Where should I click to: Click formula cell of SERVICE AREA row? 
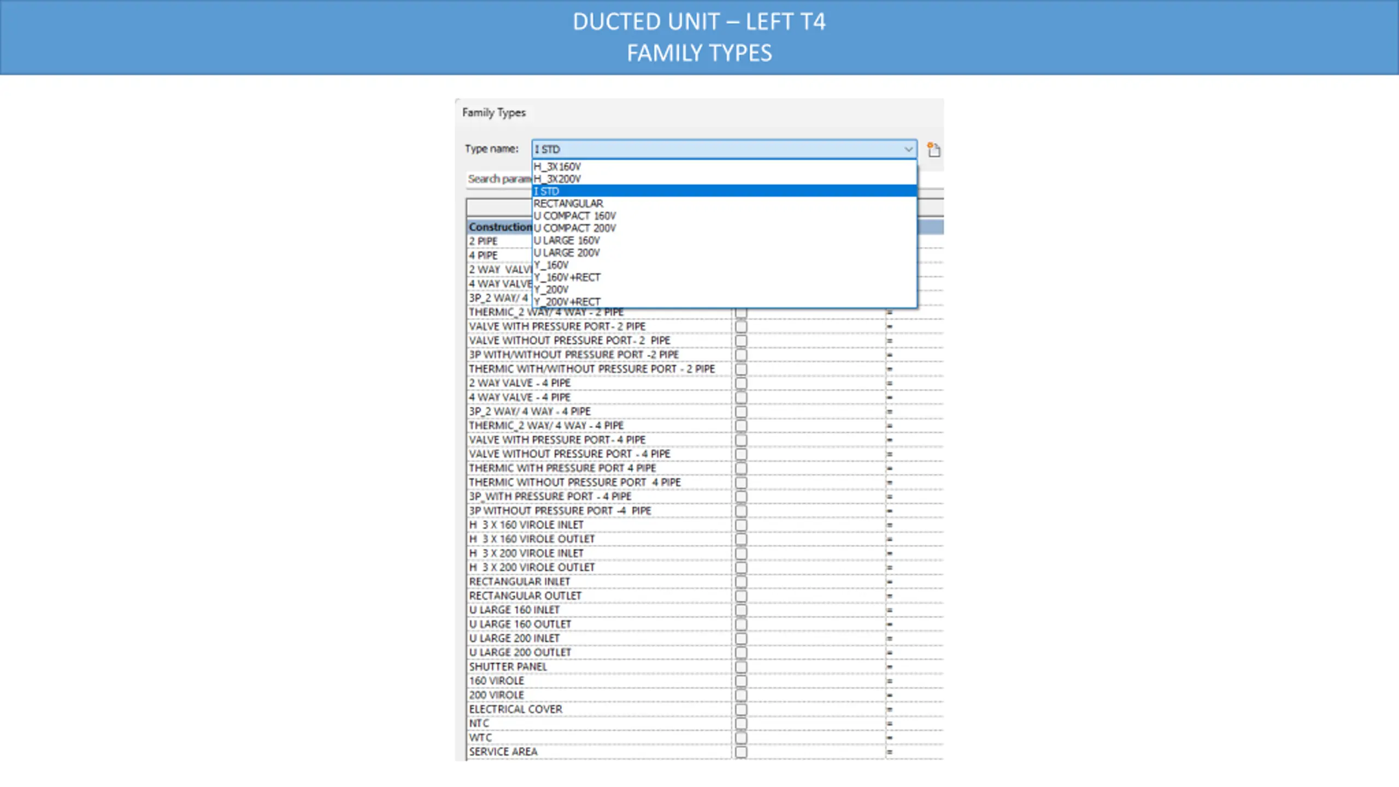[914, 752]
